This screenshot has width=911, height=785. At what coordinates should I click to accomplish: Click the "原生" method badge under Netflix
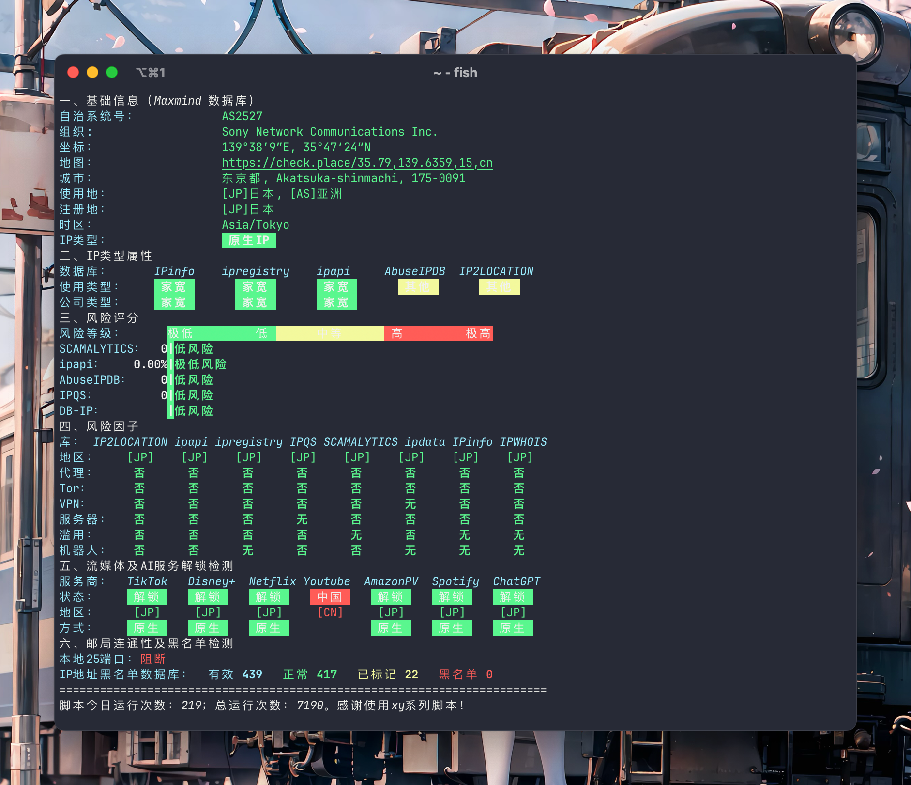[269, 628]
